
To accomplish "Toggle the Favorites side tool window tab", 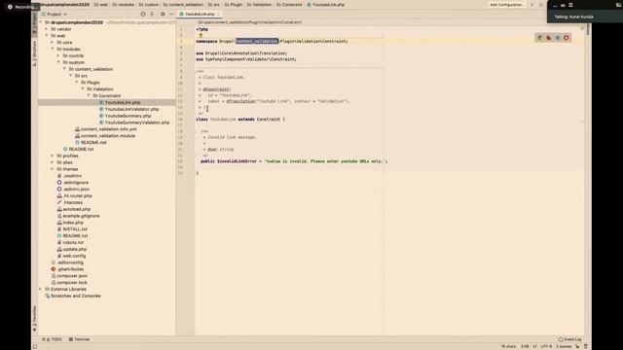I will coord(35,318).
